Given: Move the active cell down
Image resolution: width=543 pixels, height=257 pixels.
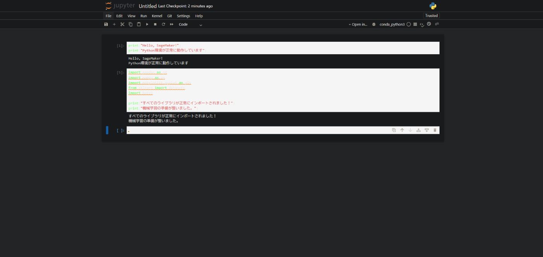Looking at the screenshot, I should pos(410,130).
